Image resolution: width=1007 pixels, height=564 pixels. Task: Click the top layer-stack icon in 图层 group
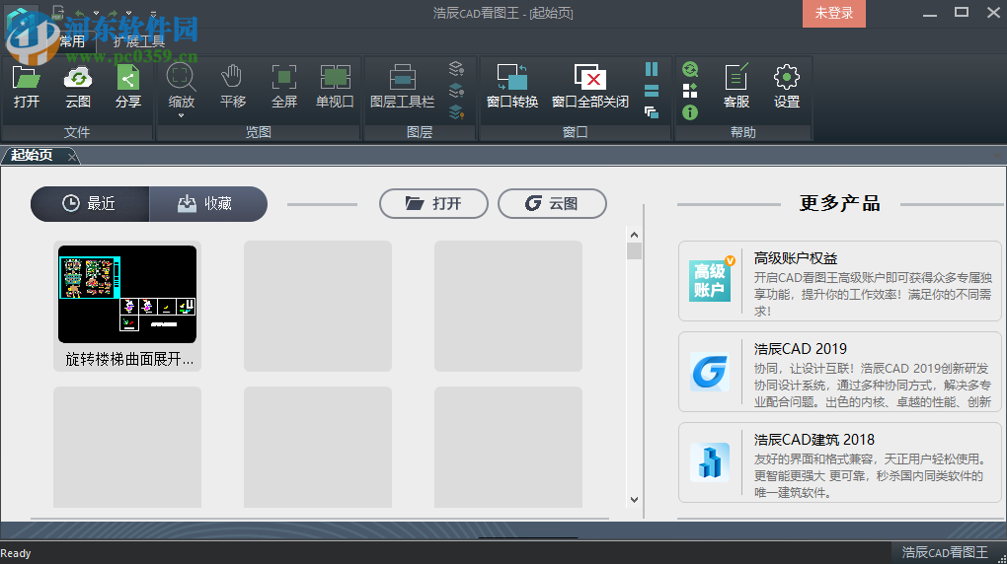coord(457,69)
